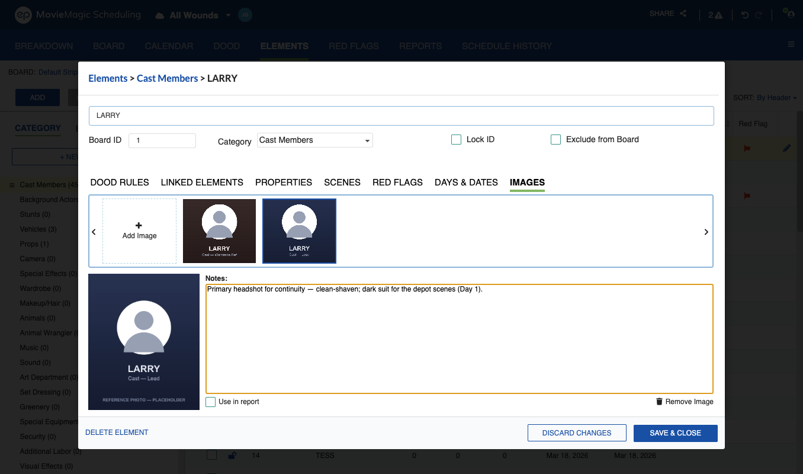Click the EP MovieMagic logo

tap(78, 15)
